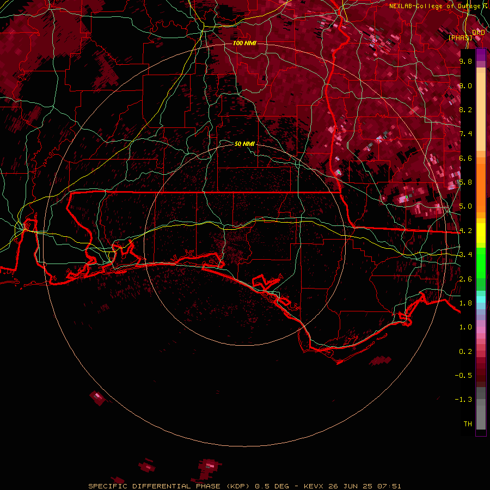Pick the cyan segment of the color bar
Screen dimensions: 490x490
481,299
